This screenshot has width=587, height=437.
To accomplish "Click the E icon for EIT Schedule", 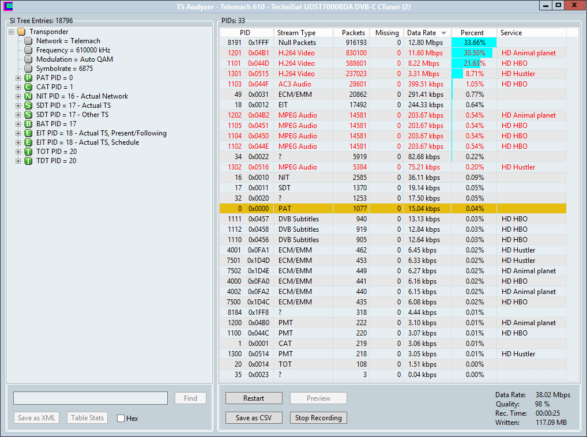I will pyautogui.click(x=28, y=142).
